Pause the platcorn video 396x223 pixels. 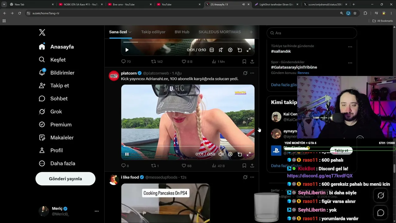click(127, 154)
